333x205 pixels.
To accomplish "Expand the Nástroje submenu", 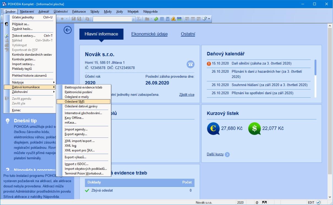I will click(x=30, y=82).
